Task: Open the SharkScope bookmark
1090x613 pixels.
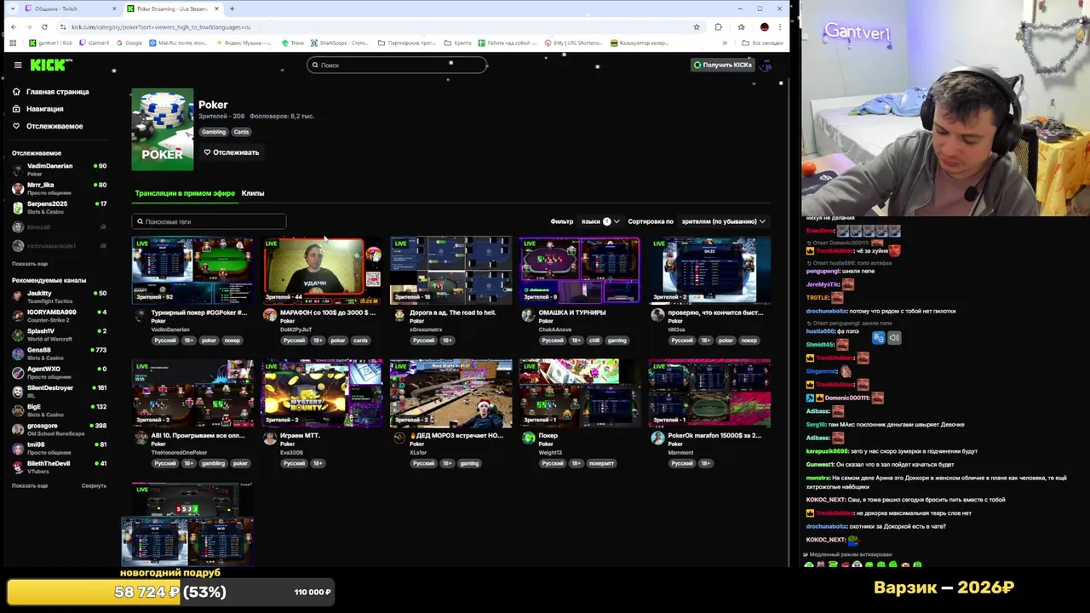Action: 340,43
